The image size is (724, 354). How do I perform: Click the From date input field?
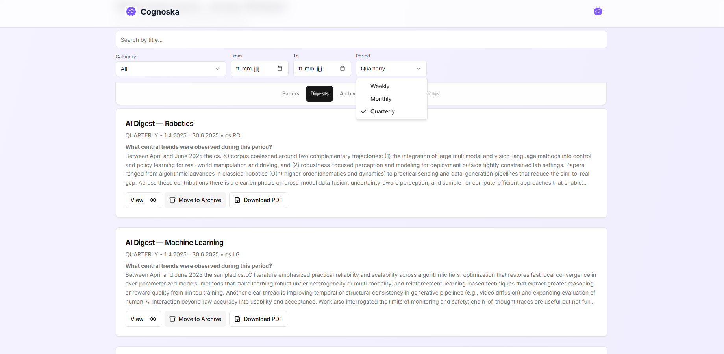click(x=259, y=69)
